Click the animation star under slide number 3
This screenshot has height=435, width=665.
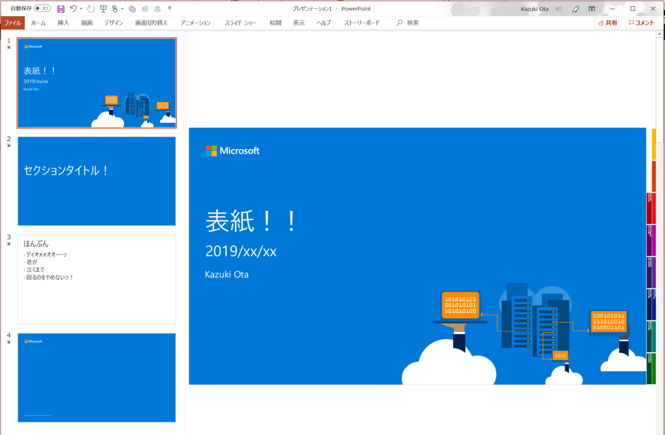pyautogui.click(x=8, y=244)
